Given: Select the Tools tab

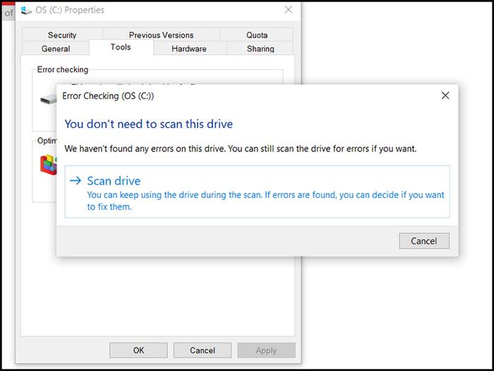Looking at the screenshot, I should 121,47.
